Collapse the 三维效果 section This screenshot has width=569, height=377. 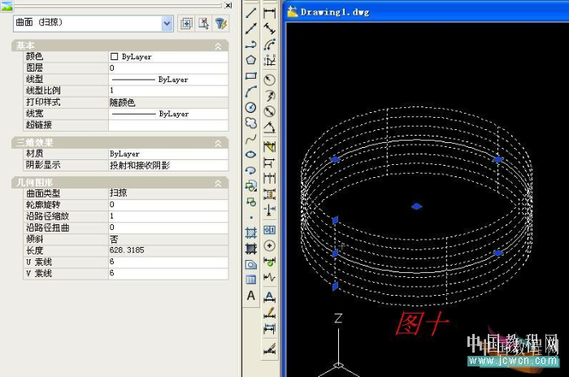[x=218, y=142]
